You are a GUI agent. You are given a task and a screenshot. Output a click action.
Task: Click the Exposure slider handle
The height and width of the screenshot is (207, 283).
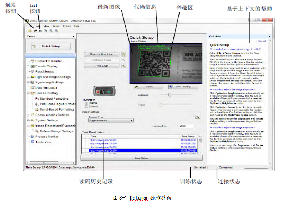(170, 95)
